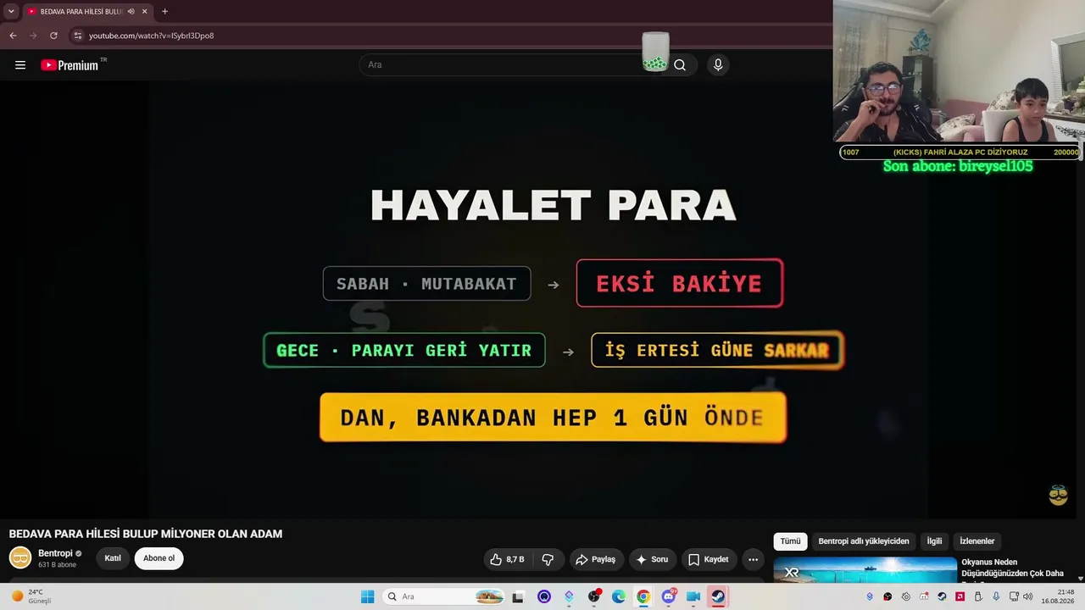Go back to the previous page

[x=13, y=36]
